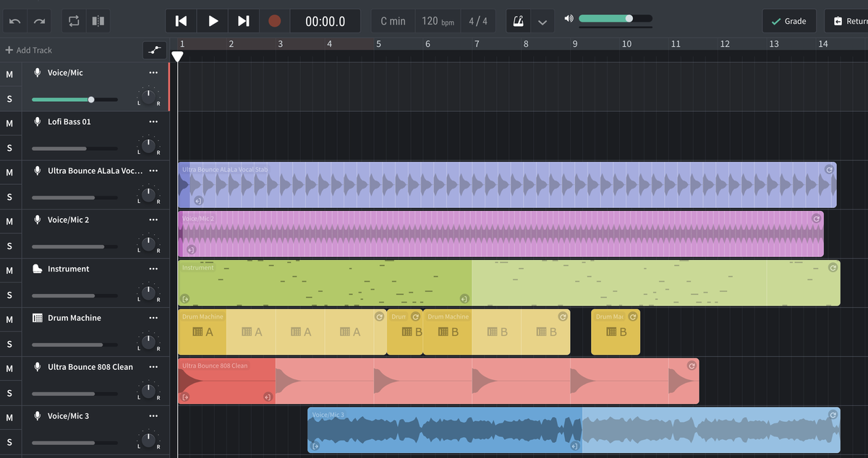Toggle the cycle loop mode

click(x=74, y=21)
